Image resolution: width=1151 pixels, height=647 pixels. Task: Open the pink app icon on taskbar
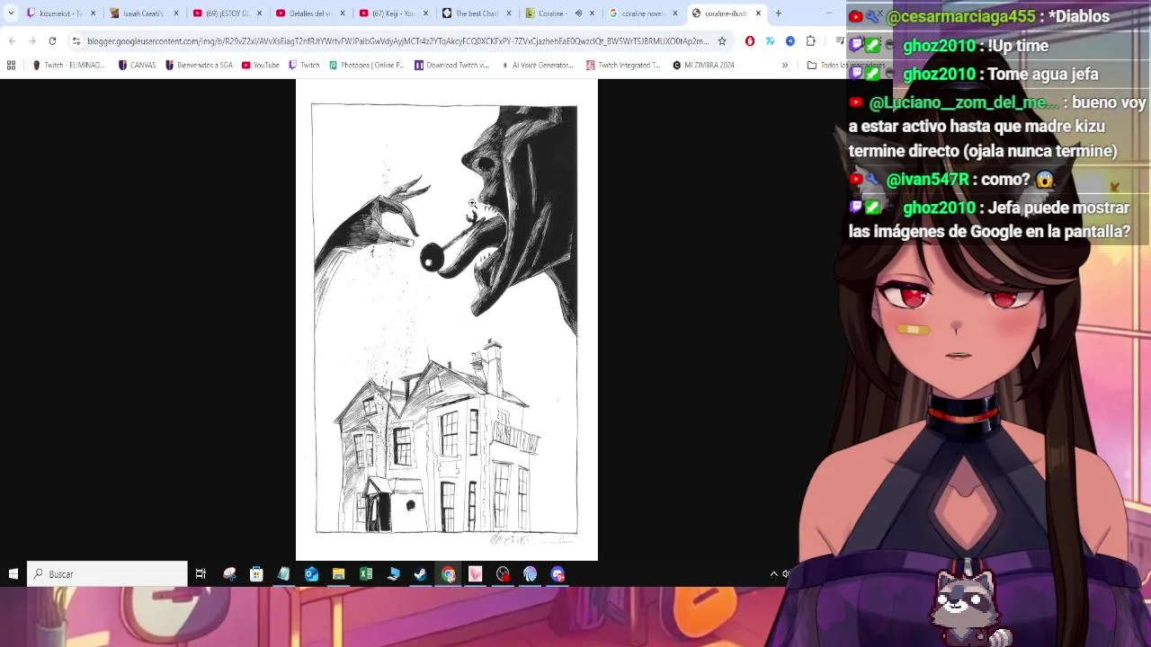coord(476,574)
